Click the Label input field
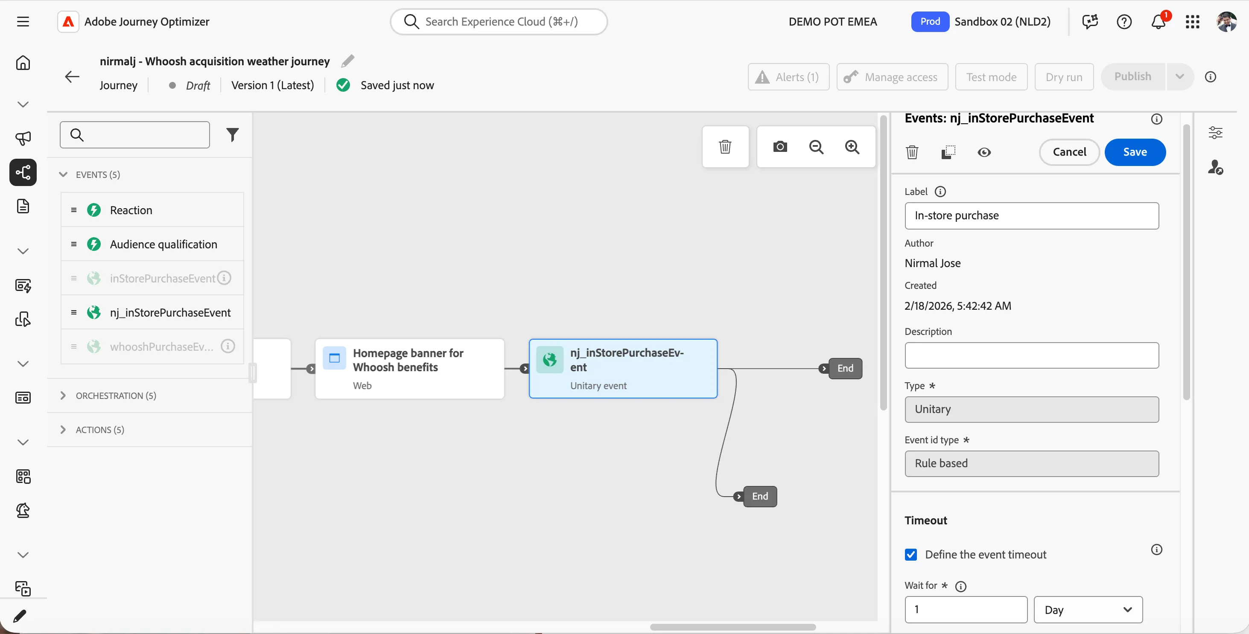This screenshot has height=634, width=1249. [1031, 216]
